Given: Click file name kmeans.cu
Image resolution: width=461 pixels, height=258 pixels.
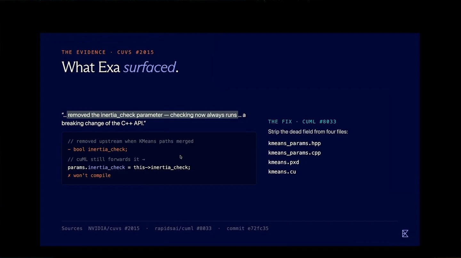Looking at the screenshot, I should pyautogui.click(x=282, y=172).
